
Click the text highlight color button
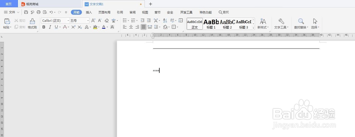tap(95, 27)
